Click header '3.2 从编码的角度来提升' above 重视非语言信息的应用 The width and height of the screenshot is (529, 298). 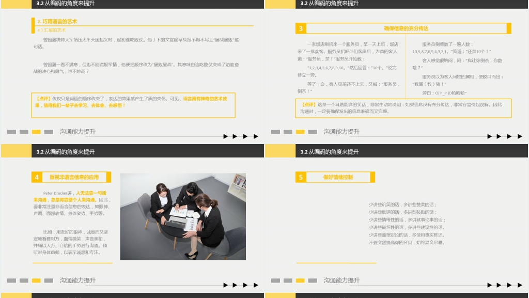[x=66, y=152]
